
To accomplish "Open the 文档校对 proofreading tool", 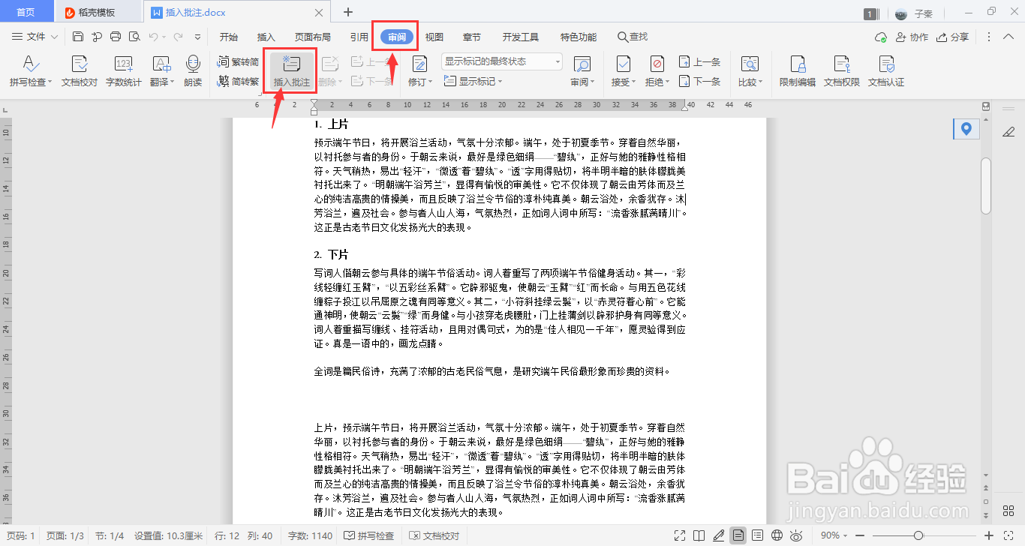I will pos(80,72).
